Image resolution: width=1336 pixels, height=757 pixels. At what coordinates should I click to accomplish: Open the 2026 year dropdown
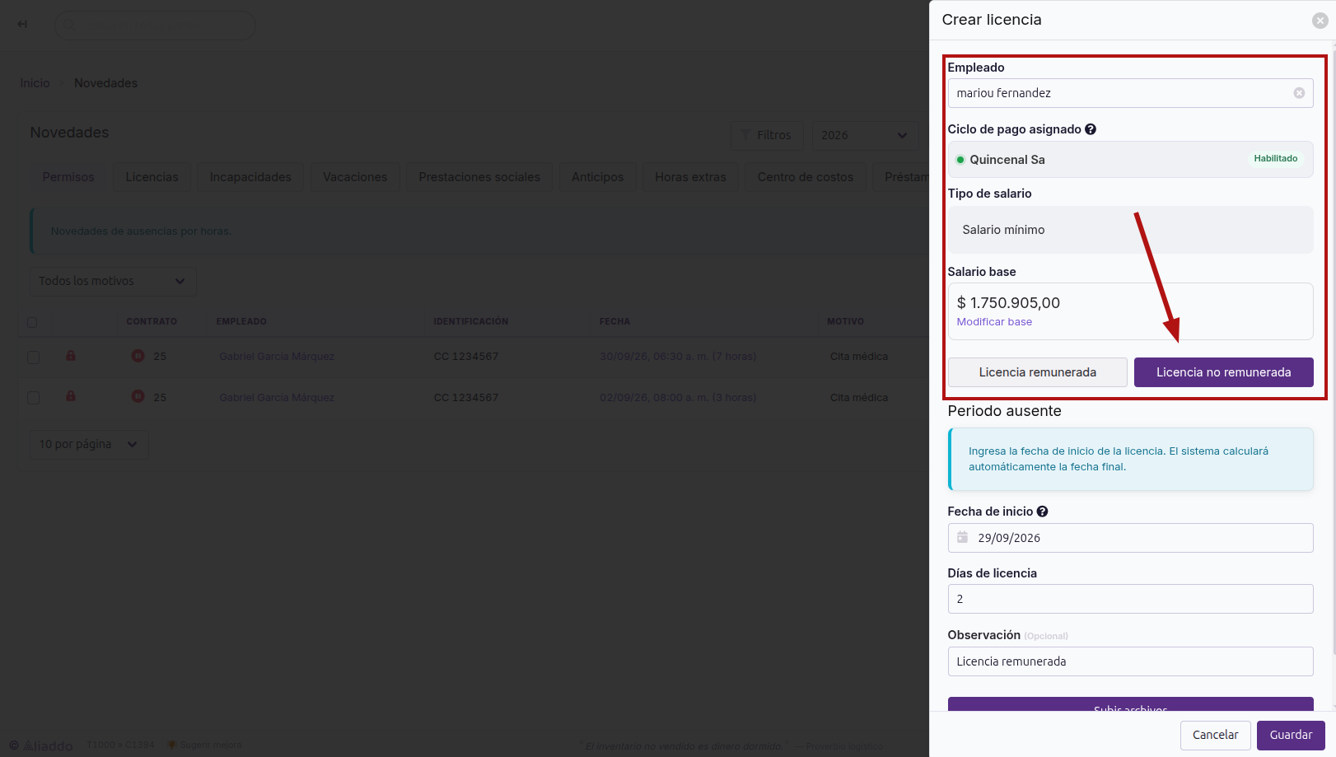865,135
